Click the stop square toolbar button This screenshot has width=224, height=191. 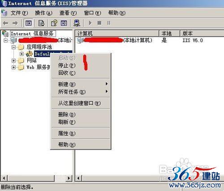coord(99,23)
